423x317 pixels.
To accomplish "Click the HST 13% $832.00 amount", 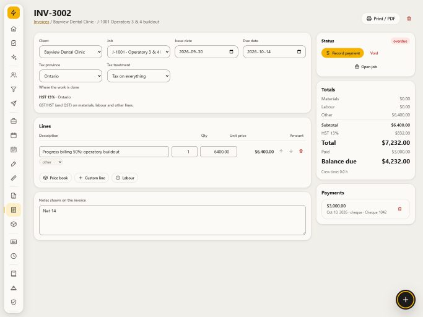I will click(x=402, y=133).
